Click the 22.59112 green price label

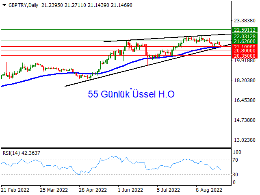[x=245, y=30]
